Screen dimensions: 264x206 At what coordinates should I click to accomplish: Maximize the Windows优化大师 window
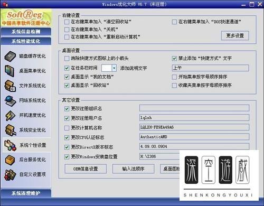[x=252, y=4]
